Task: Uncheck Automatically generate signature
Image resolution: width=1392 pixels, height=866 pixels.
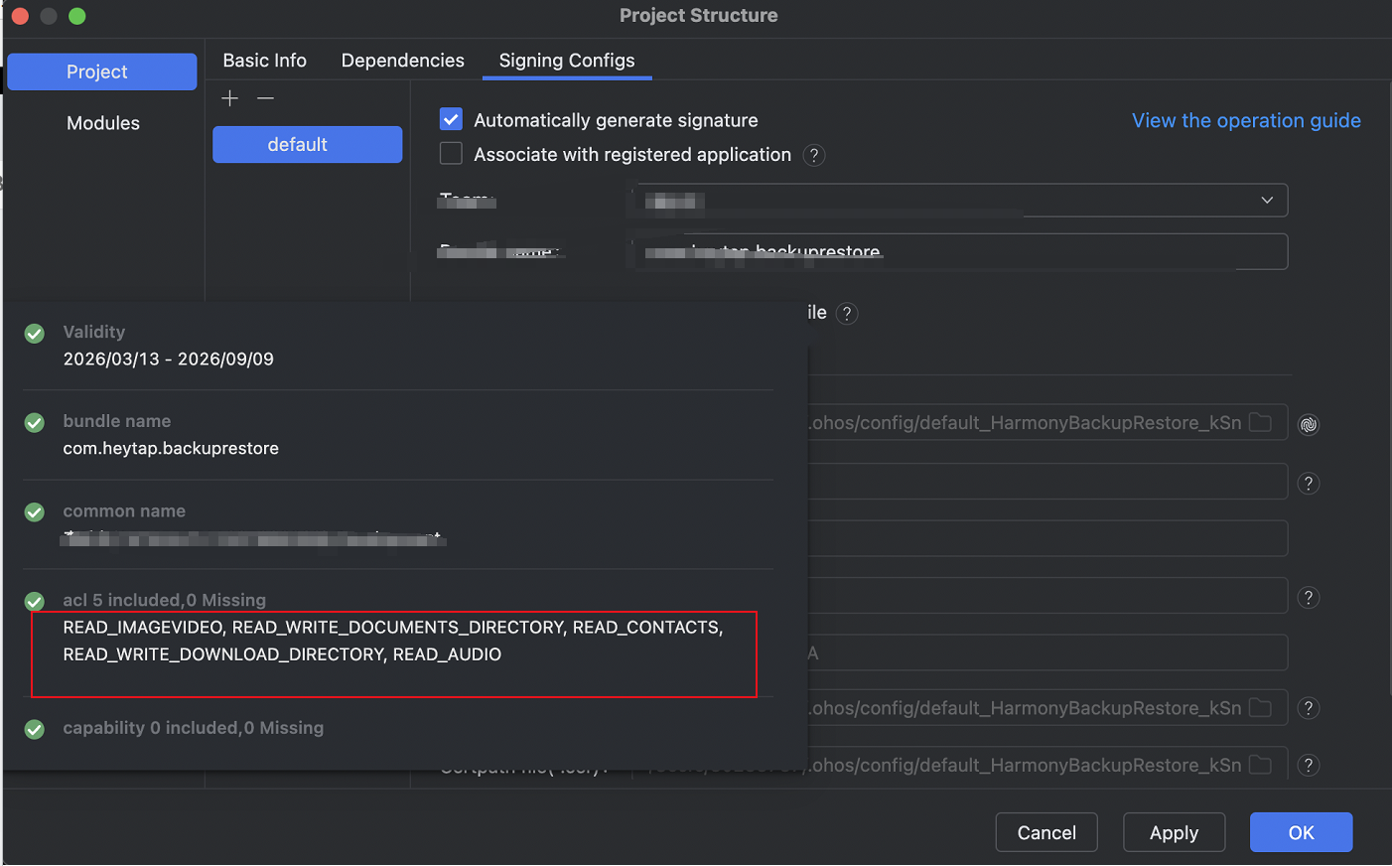Action: click(x=451, y=120)
